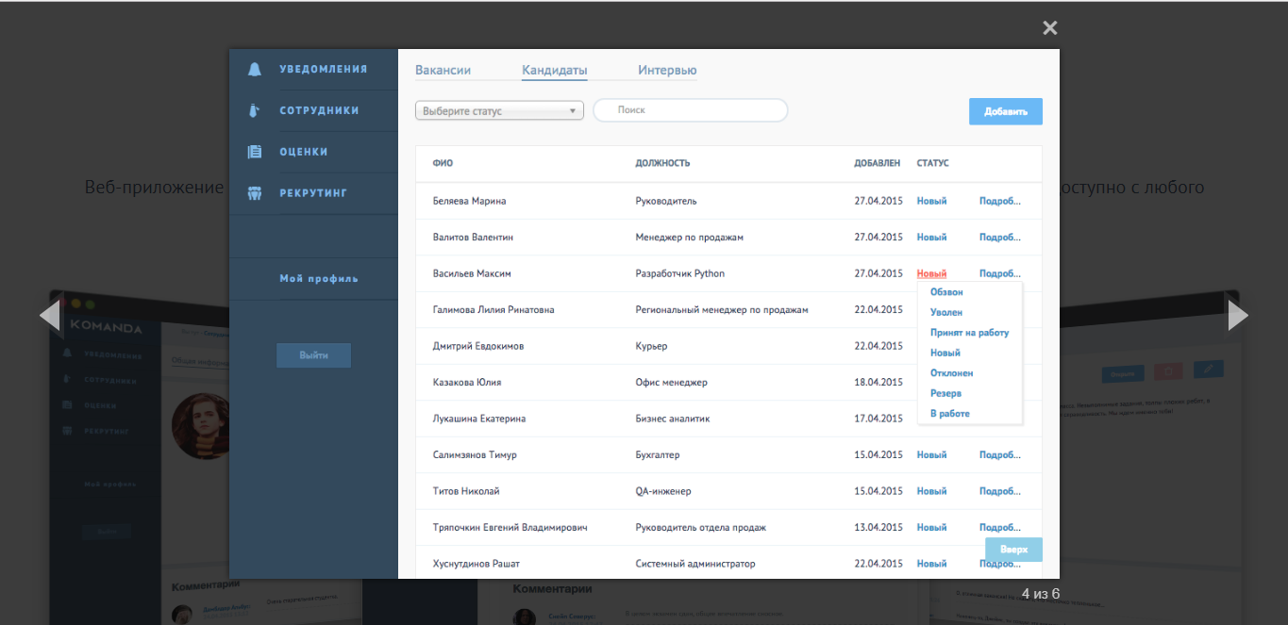
Task: Open Сотрудники section in sidebar
Action: pos(319,110)
